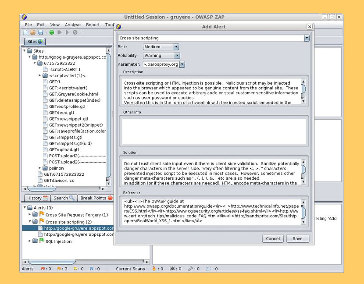Viewport: 364px width, 284px height.
Task: Click the Solution scrollbar up arrow
Action: pos(303,162)
